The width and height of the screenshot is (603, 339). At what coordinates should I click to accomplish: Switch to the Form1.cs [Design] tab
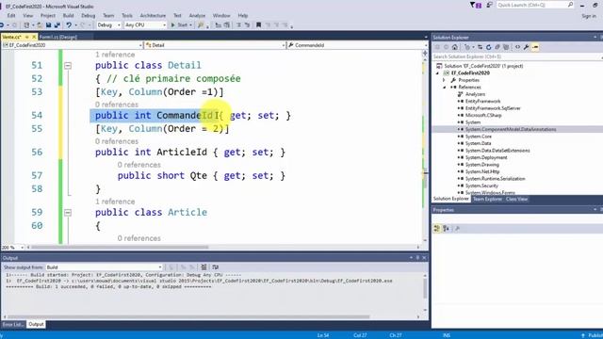coord(57,37)
